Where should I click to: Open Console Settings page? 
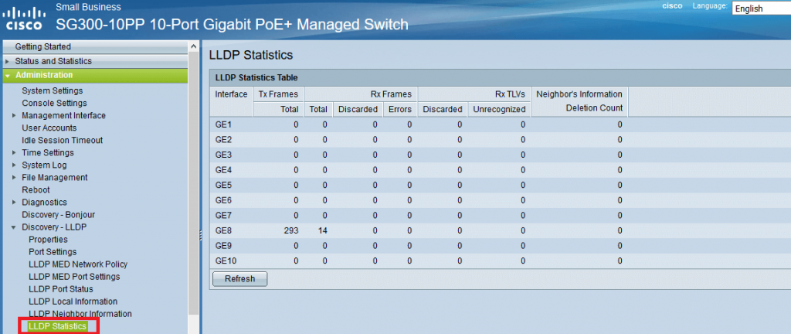point(54,103)
